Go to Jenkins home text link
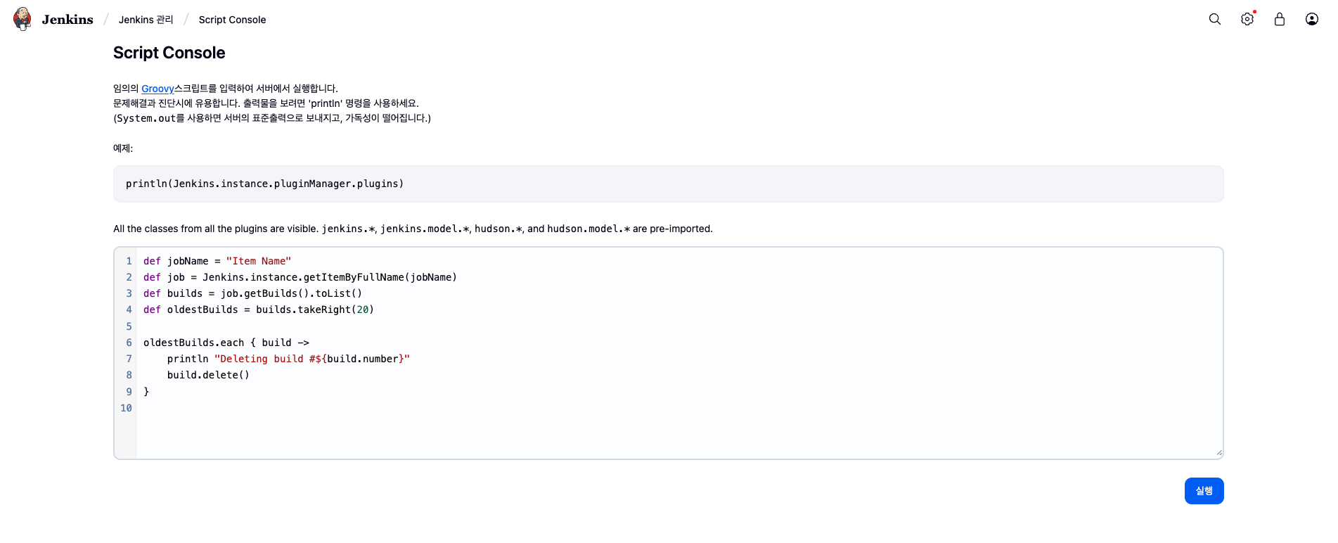 click(67, 20)
